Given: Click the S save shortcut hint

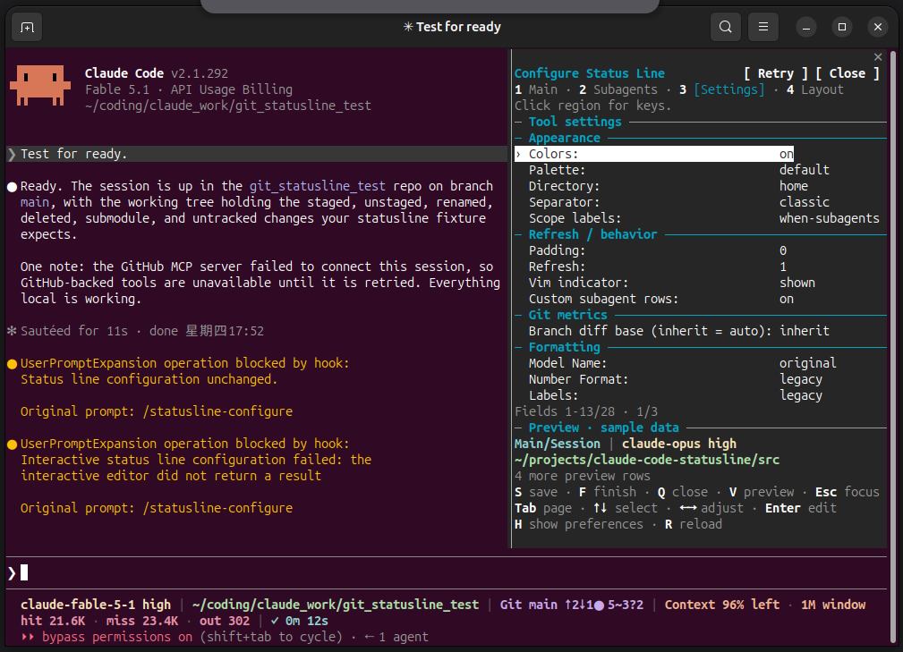Looking at the screenshot, I should pos(536,492).
